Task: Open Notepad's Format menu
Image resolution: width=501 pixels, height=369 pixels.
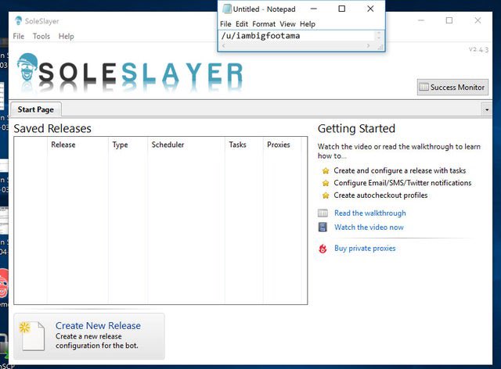Action: coord(264,24)
